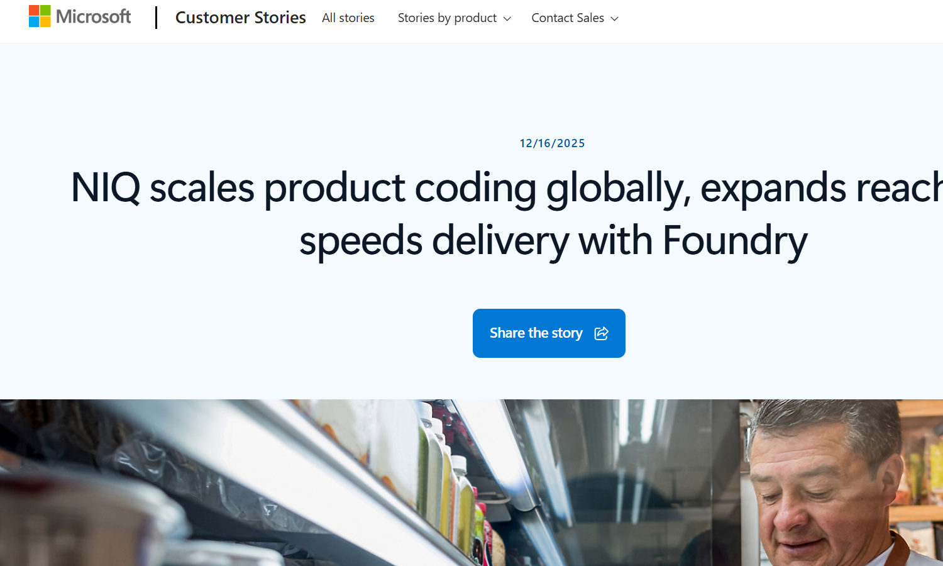943x566 pixels.
Task: Go to All stories
Action: click(x=348, y=18)
